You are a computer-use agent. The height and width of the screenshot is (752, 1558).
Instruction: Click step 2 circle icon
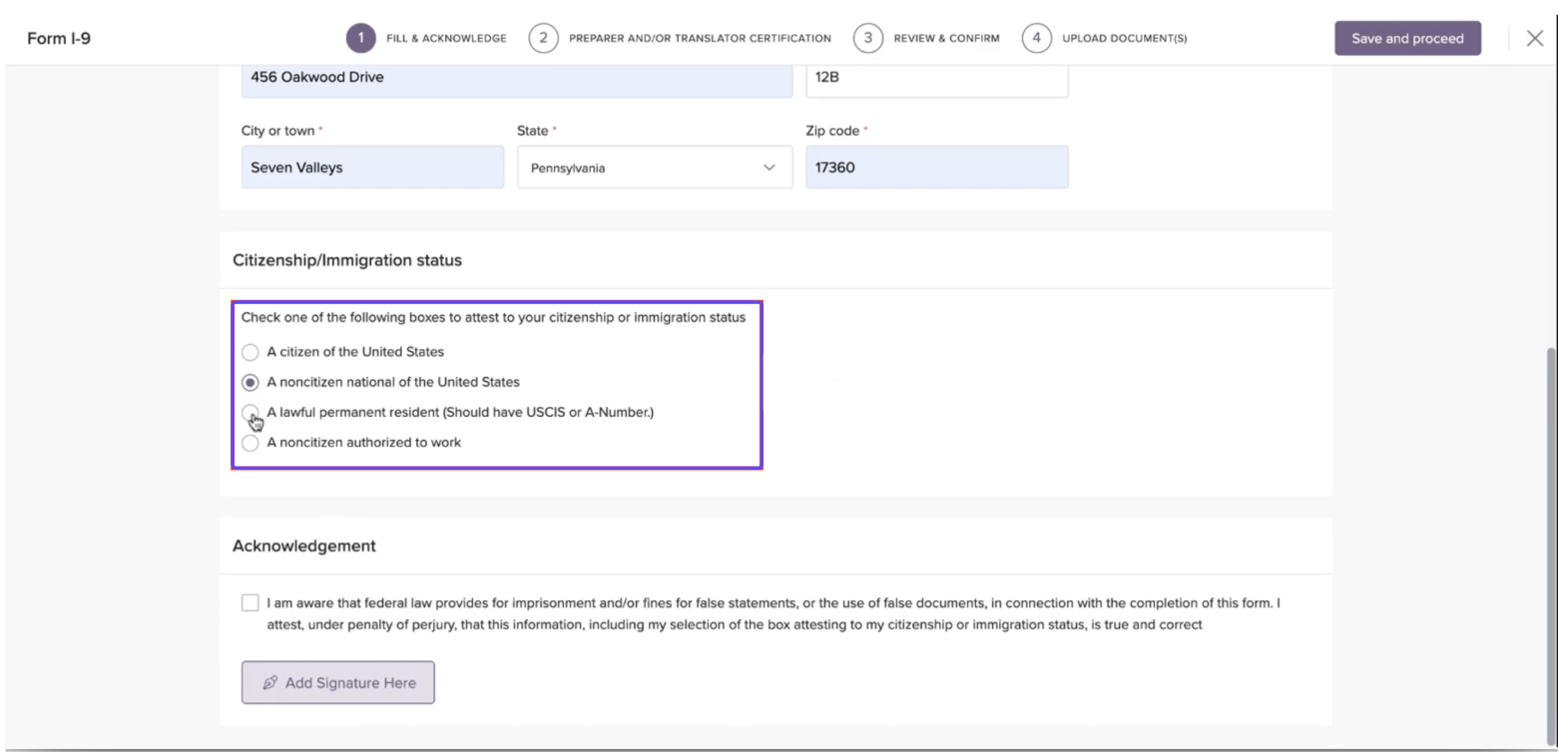pyautogui.click(x=543, y=39)
